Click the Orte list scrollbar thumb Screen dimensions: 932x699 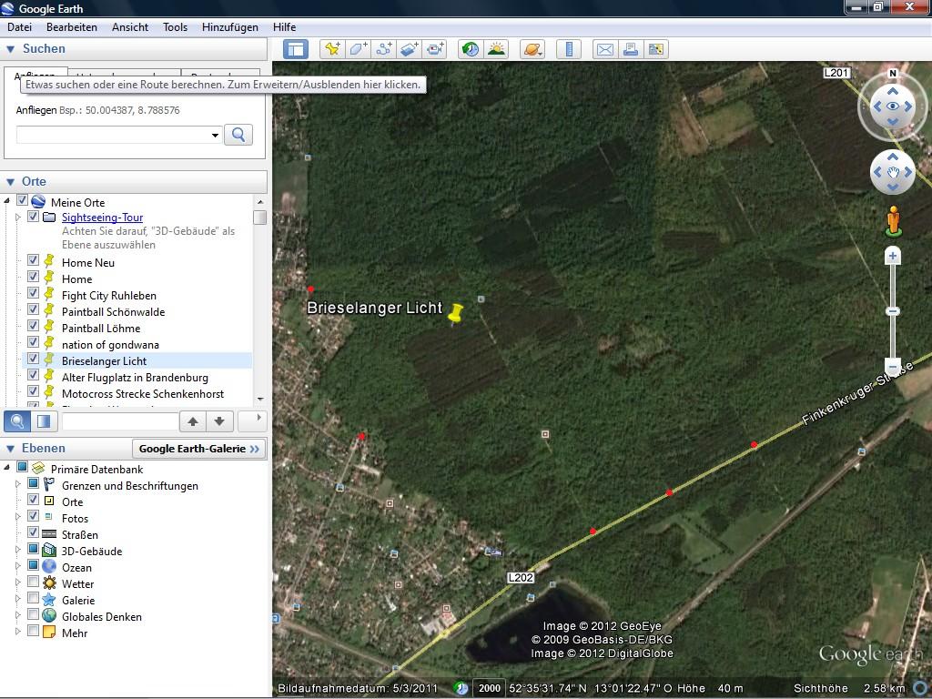click(259, 218)
